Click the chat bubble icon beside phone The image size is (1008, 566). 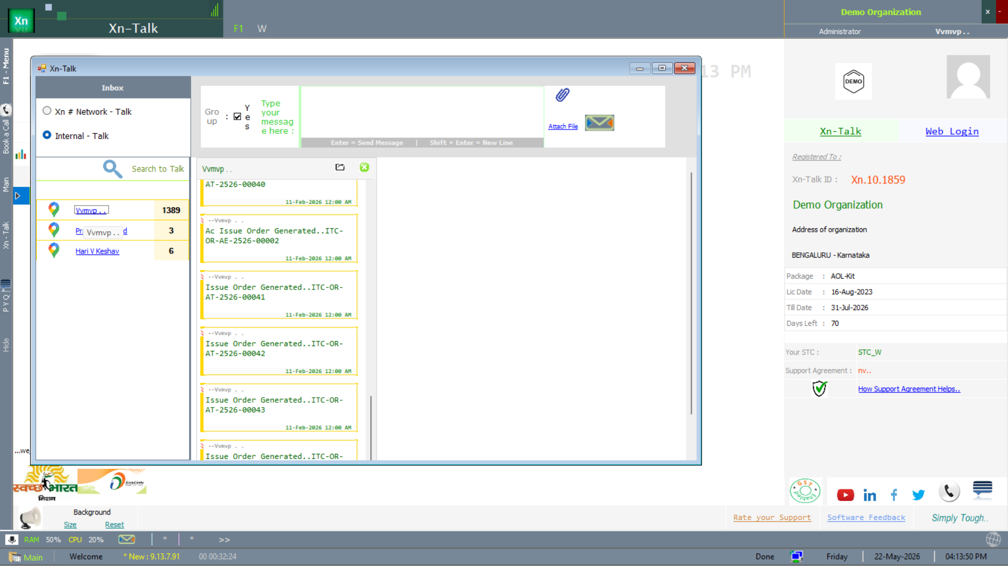[982, 489]
